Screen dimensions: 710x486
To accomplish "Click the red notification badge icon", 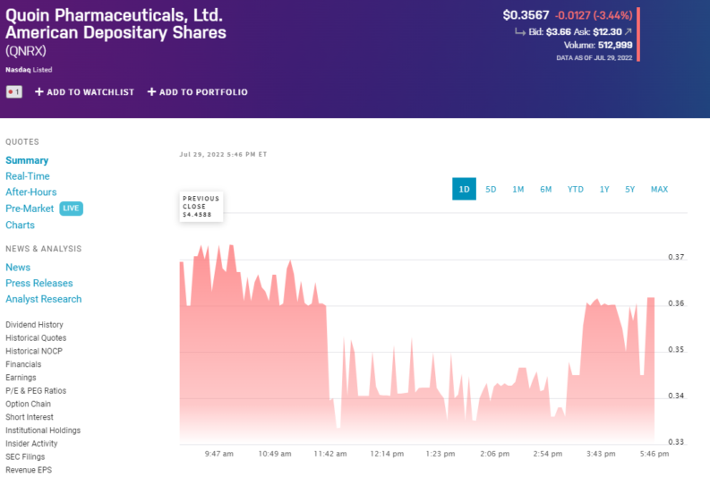I will pos(14,92).
